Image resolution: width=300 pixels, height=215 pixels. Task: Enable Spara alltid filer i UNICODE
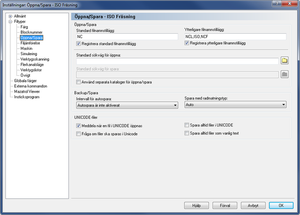pos(187,125)
